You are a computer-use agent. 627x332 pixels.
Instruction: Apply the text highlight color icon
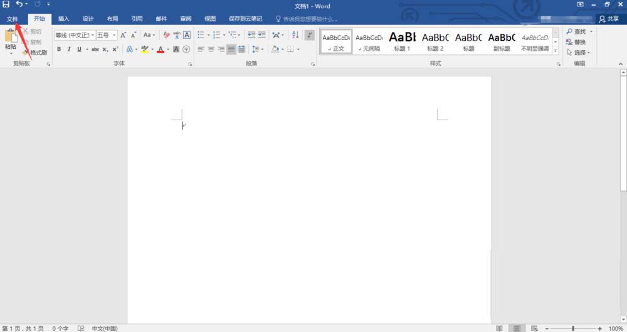[145, 49]
